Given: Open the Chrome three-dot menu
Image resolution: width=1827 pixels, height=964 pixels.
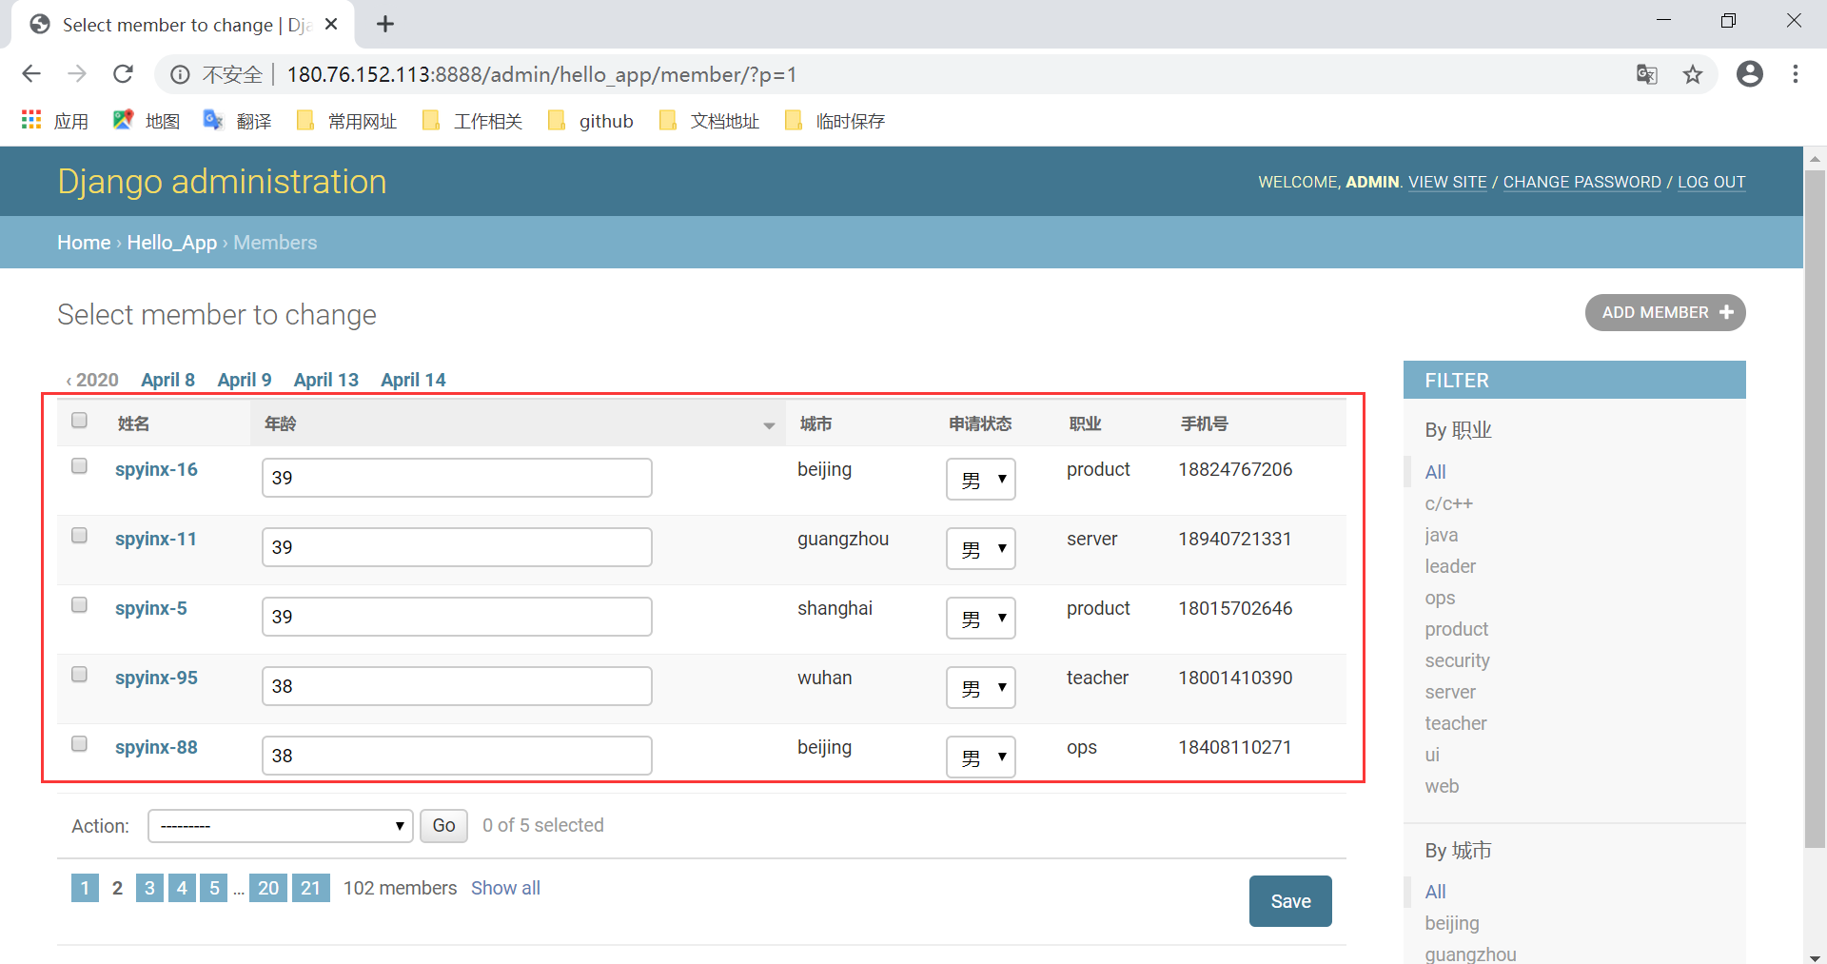Looking at the screenshot, I should point(1796,74).
